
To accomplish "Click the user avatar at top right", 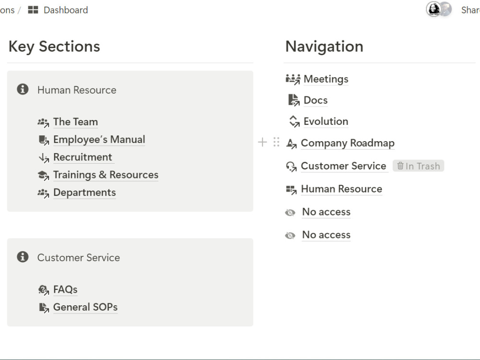I will 434,9.
